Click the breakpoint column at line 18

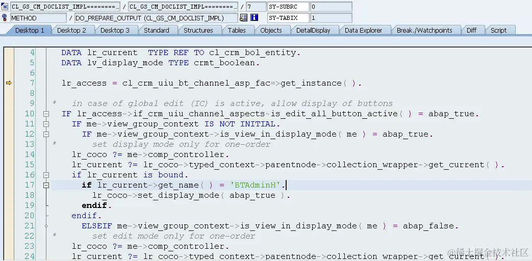pos(9,195)
